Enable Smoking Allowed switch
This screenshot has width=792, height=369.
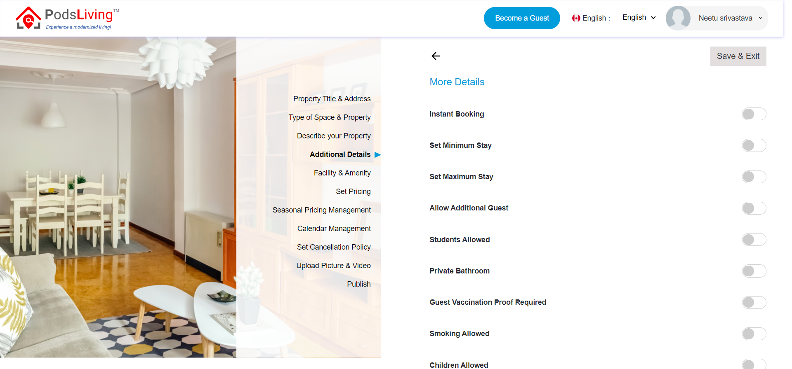tap(754, 334)
